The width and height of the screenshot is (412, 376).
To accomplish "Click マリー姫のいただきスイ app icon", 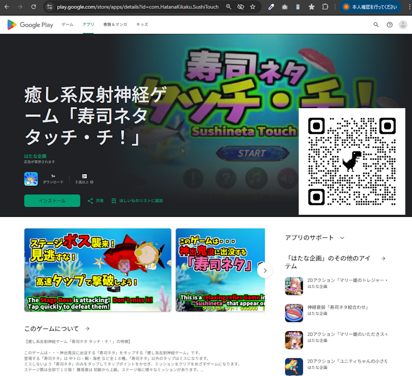I will (294, 340).
